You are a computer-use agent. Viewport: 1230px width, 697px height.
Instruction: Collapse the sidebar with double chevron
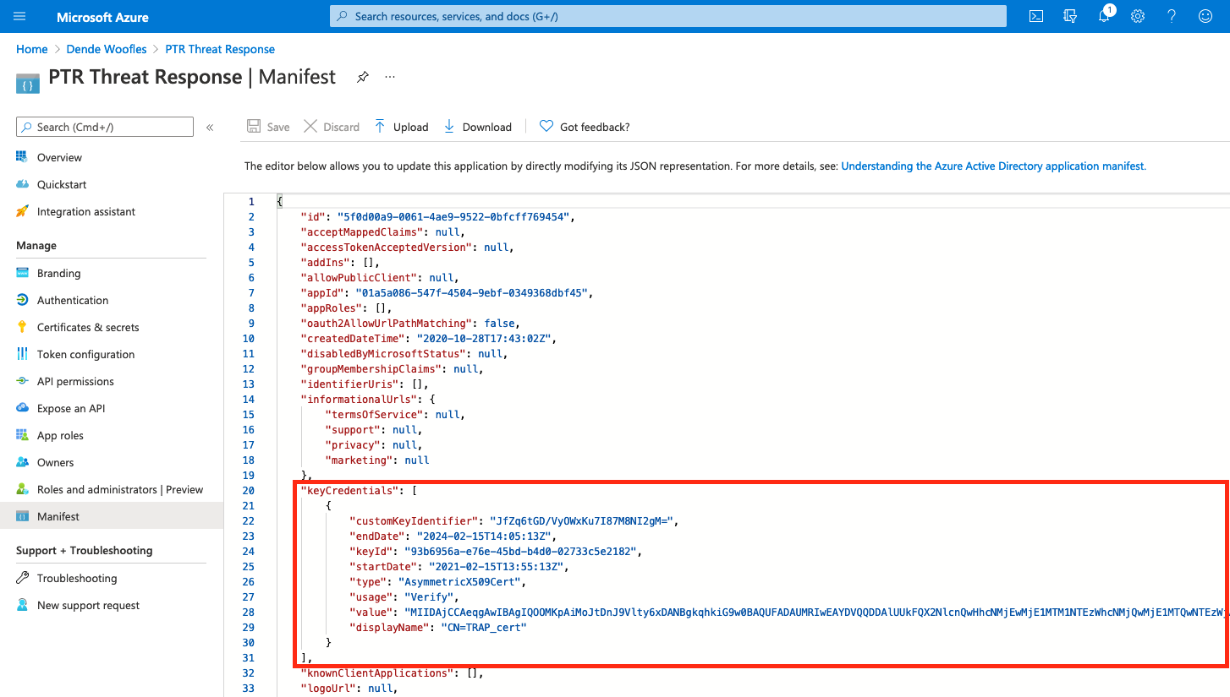point(210,128)
